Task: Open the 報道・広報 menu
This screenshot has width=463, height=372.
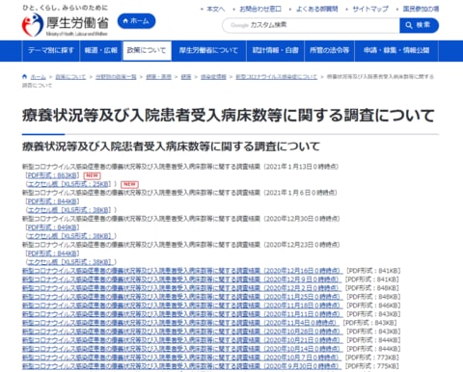Action: tap(101, 50)
